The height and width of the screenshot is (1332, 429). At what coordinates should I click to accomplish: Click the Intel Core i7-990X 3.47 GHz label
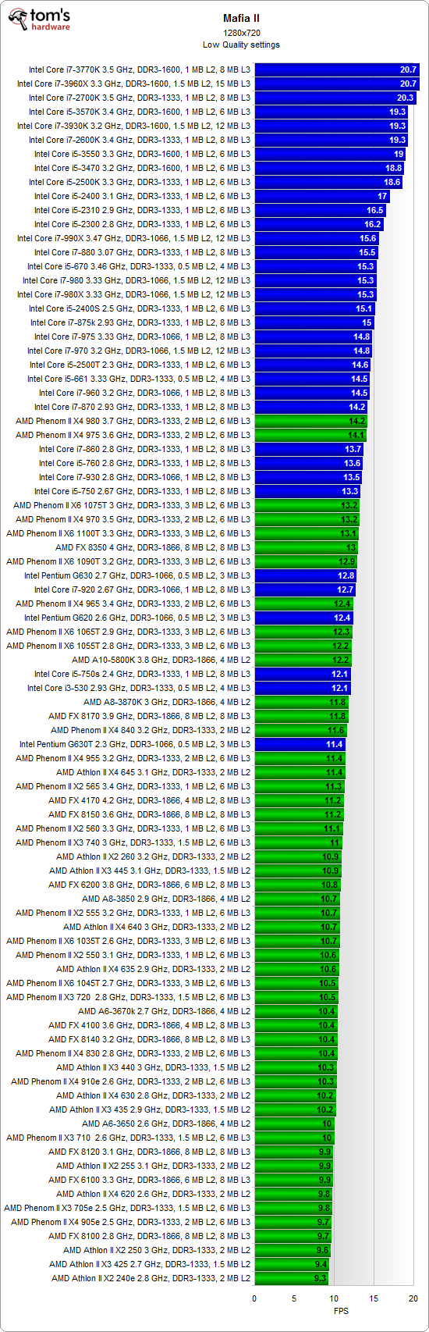tap(133, 238)
